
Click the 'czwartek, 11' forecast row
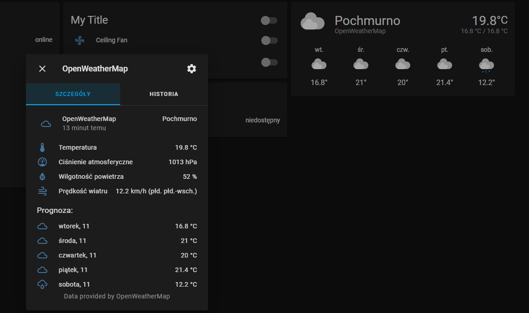(x=117, y=255)
